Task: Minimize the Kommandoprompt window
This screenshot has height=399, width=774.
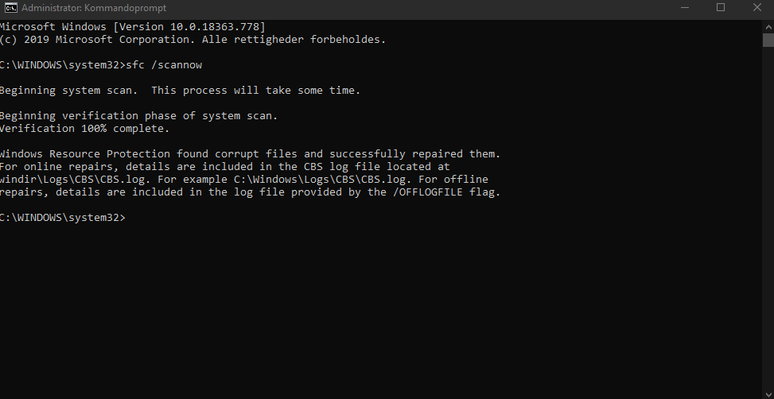Action: pos(684,7)
